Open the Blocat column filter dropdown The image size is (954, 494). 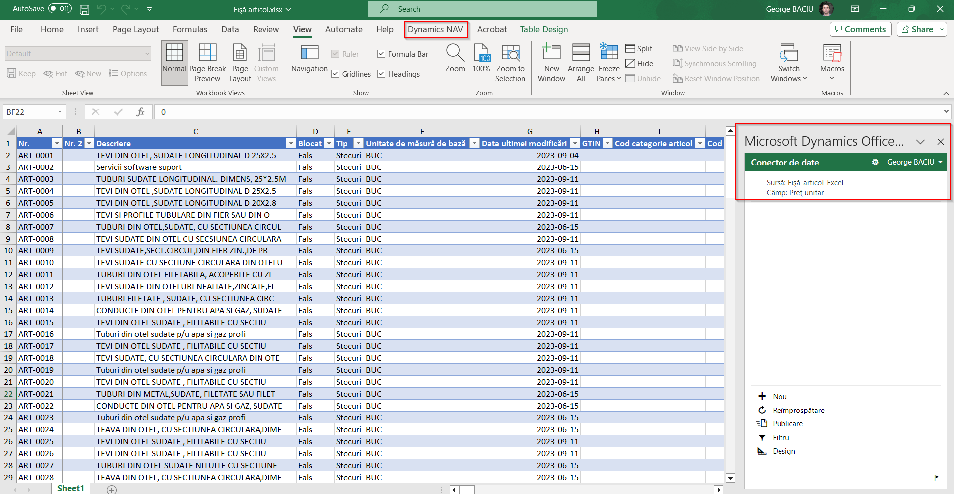pos(329,143)
